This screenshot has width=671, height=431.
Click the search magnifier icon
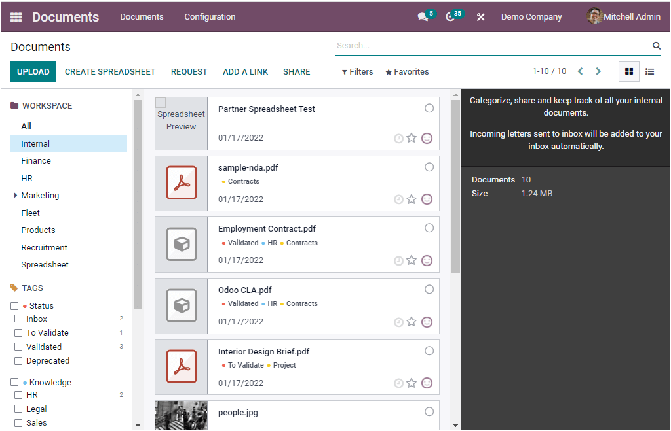656,46
